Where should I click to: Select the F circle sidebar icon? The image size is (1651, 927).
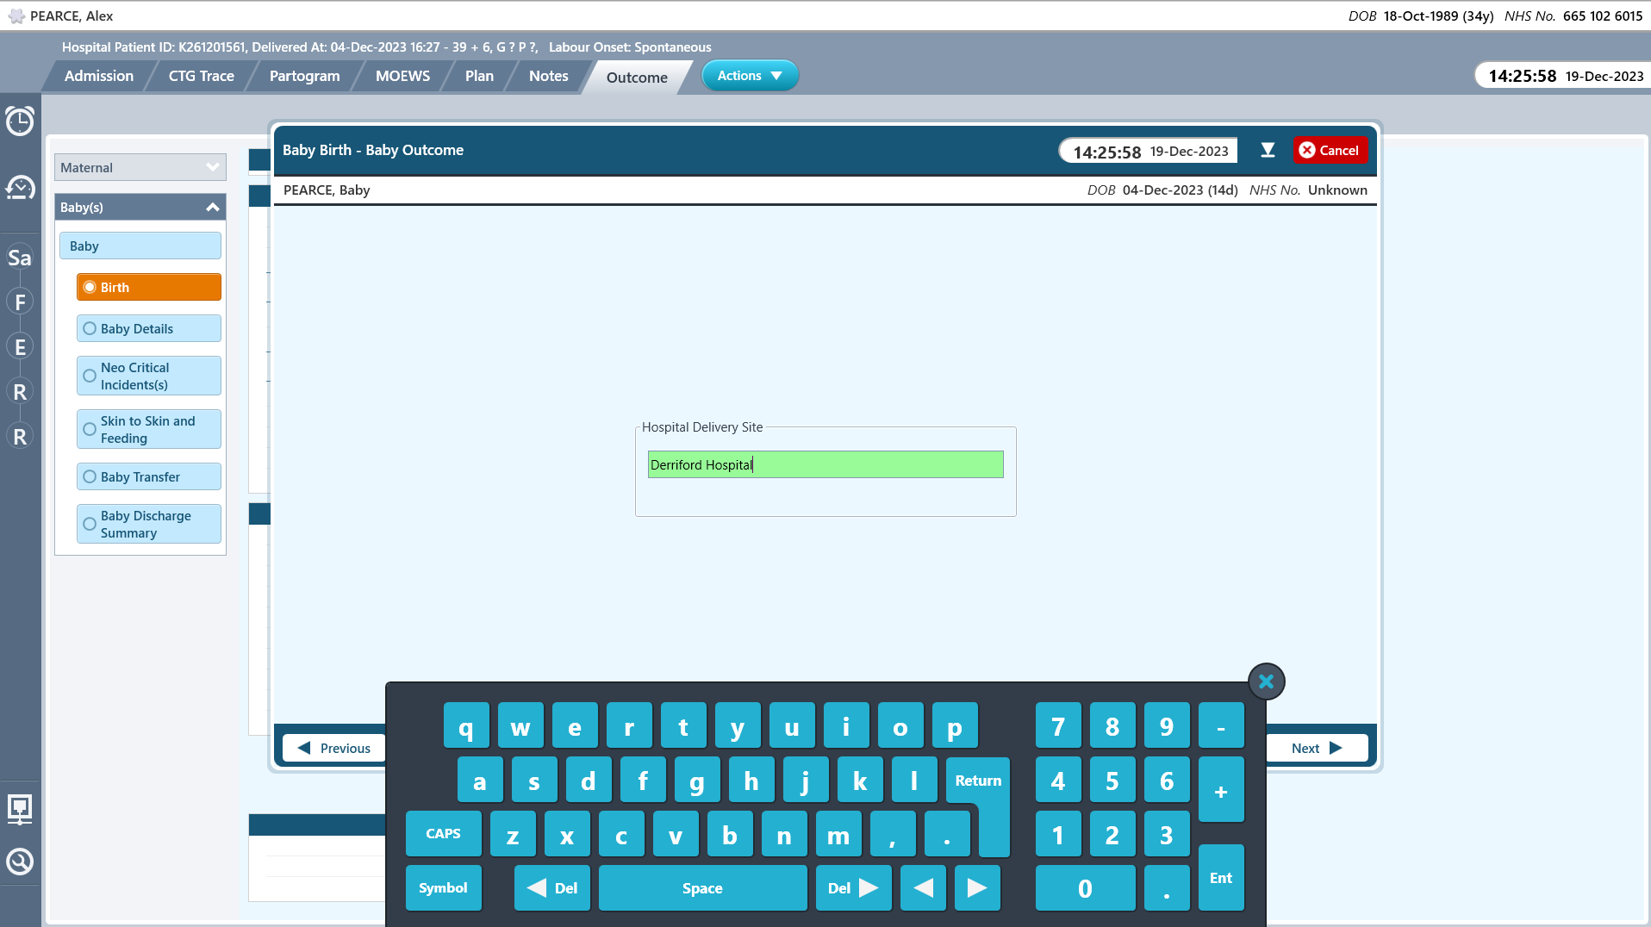point(20,302)
